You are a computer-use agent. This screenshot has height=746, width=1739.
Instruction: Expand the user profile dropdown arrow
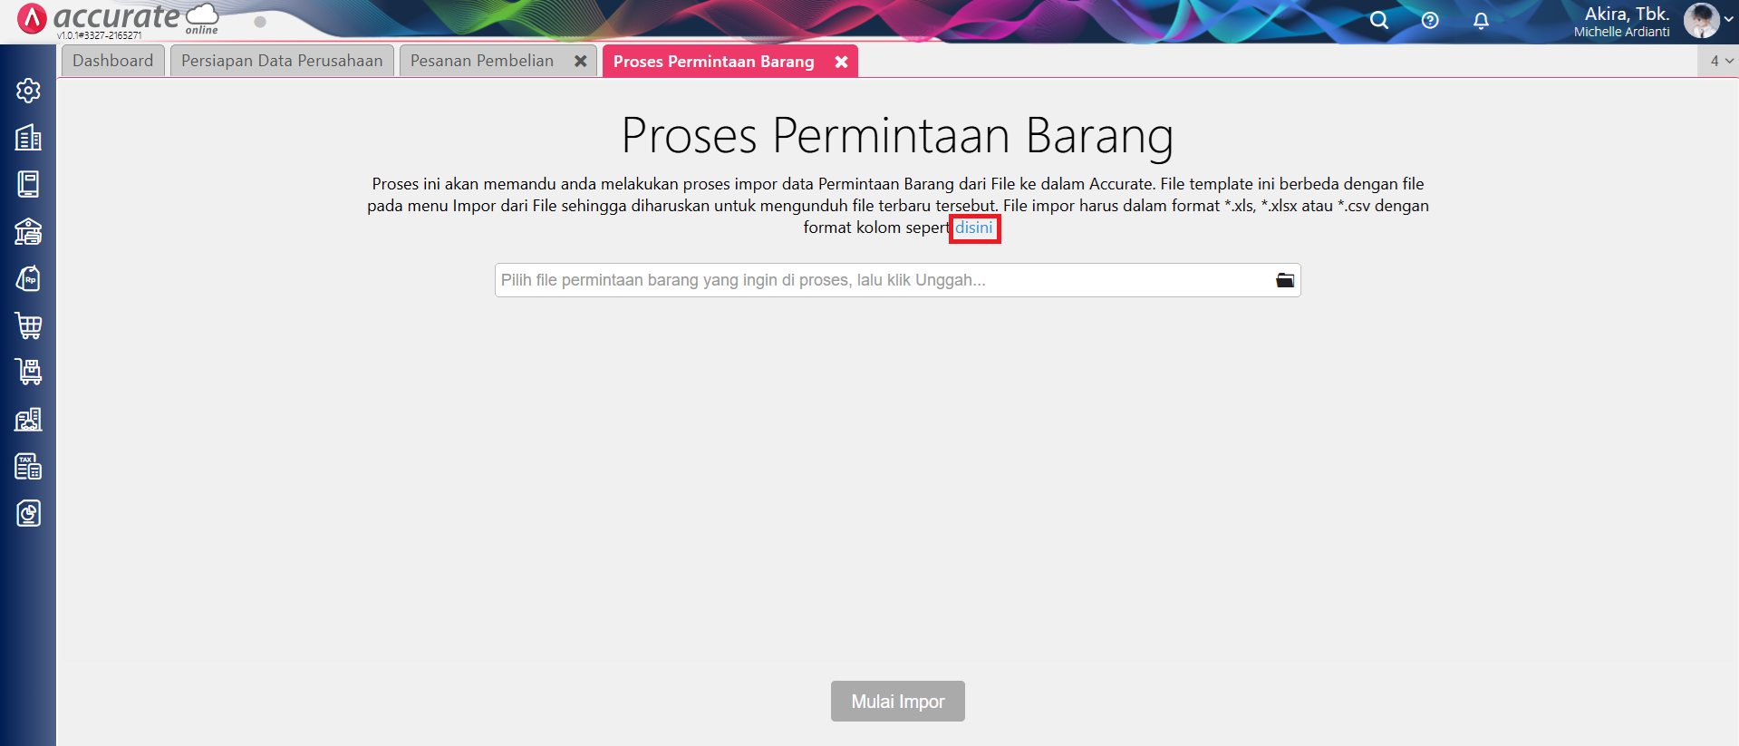click(1729, 19)
